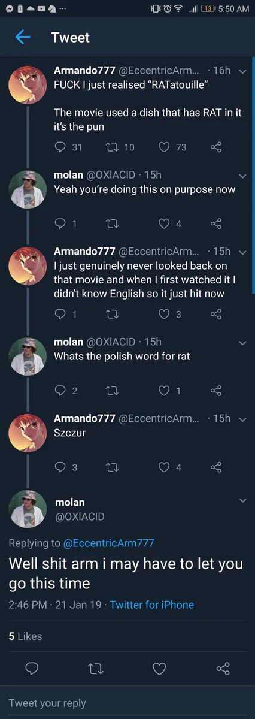Share the main tweet with the bottom share icon
The image size is (255, 719).
coord(223,669)
